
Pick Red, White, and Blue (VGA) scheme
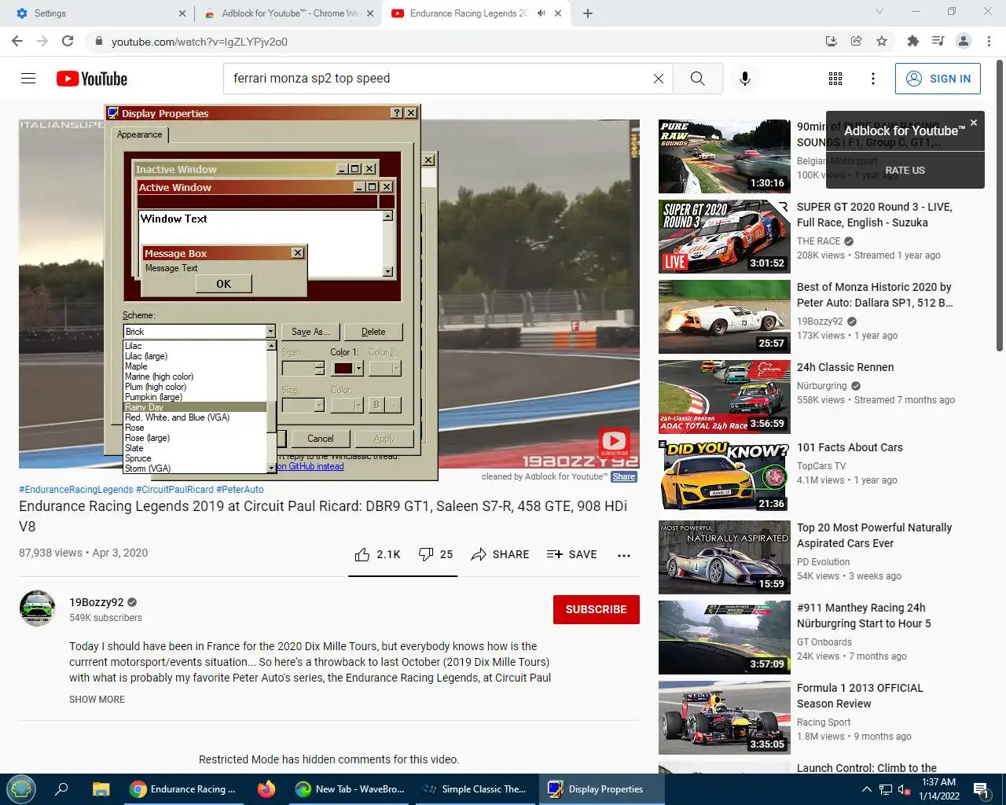pos(195,417)
